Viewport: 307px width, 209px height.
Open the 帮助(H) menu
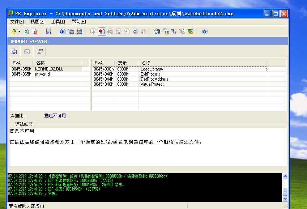pos(79,22)
